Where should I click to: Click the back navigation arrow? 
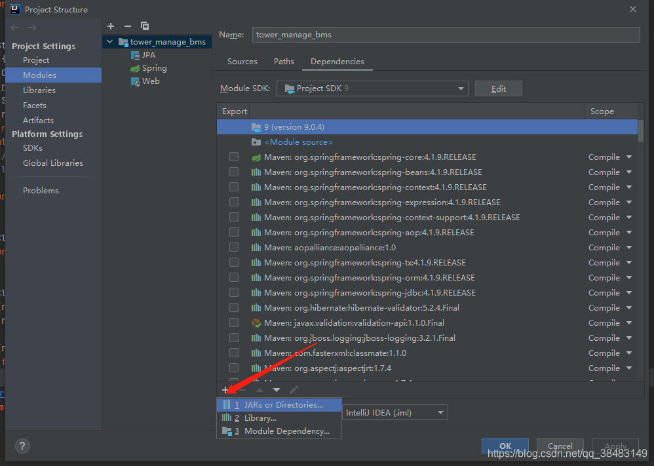[x=15, y=28]
